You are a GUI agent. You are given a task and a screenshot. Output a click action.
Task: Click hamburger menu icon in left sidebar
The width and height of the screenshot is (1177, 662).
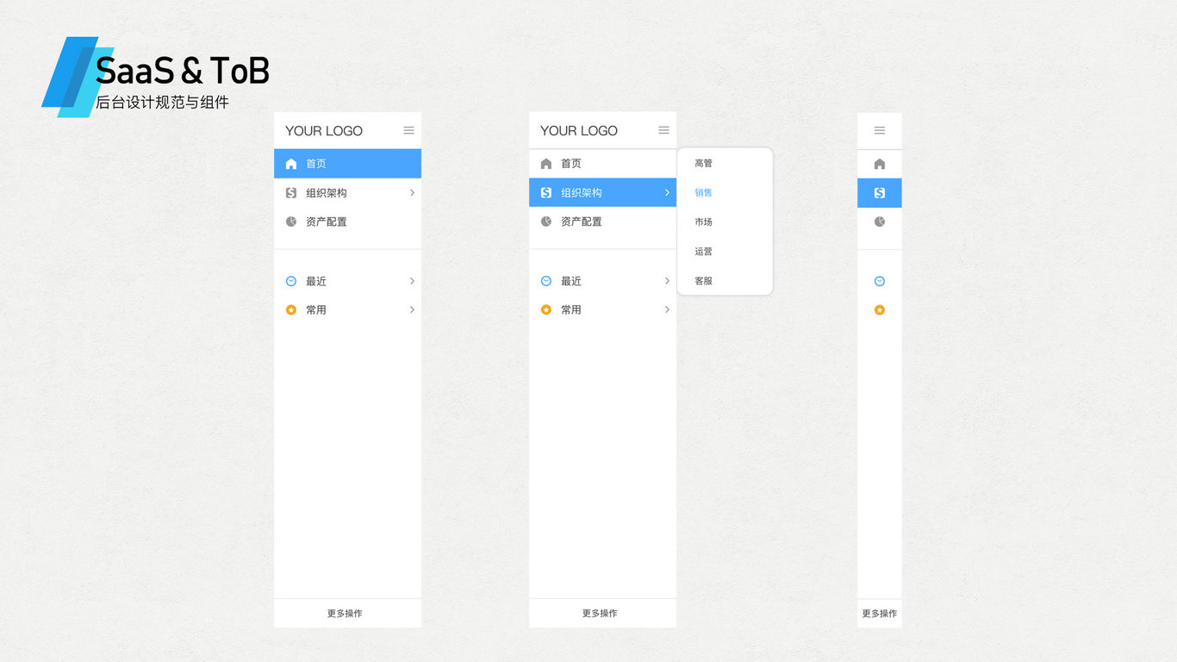408,130
